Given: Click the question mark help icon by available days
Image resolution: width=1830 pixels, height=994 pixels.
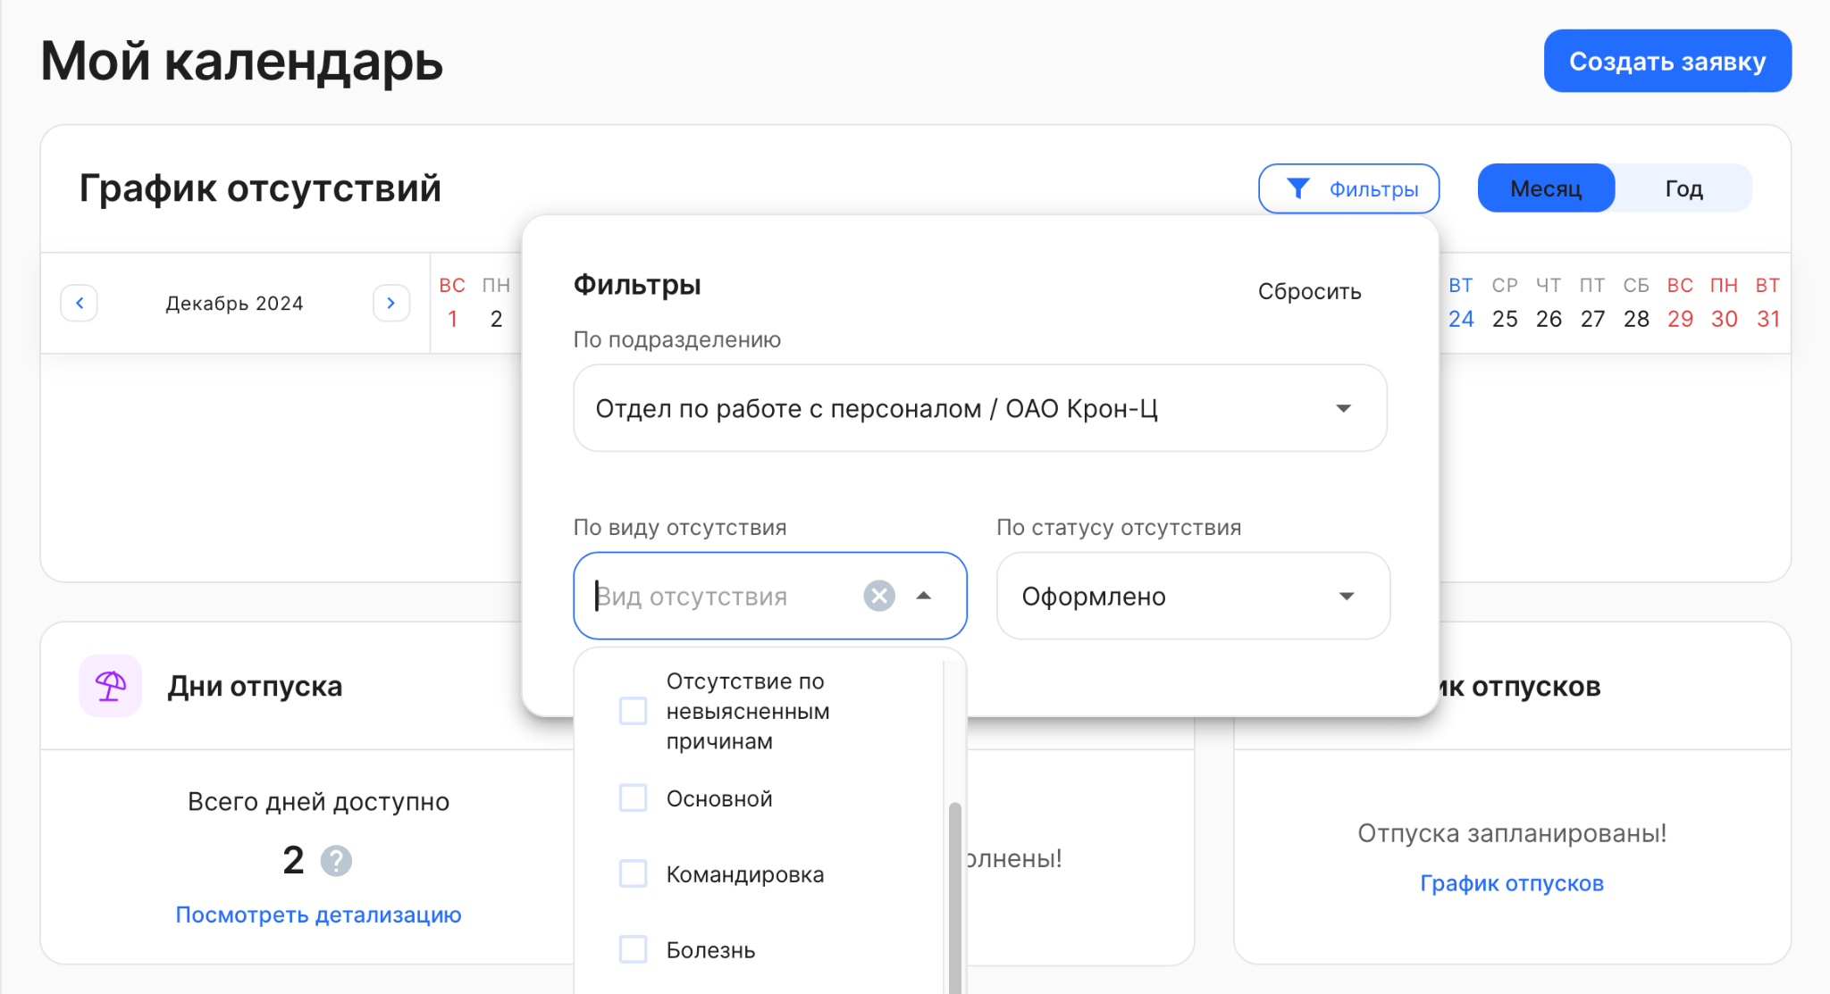Looking at the screenshot, I should point(336,861).
